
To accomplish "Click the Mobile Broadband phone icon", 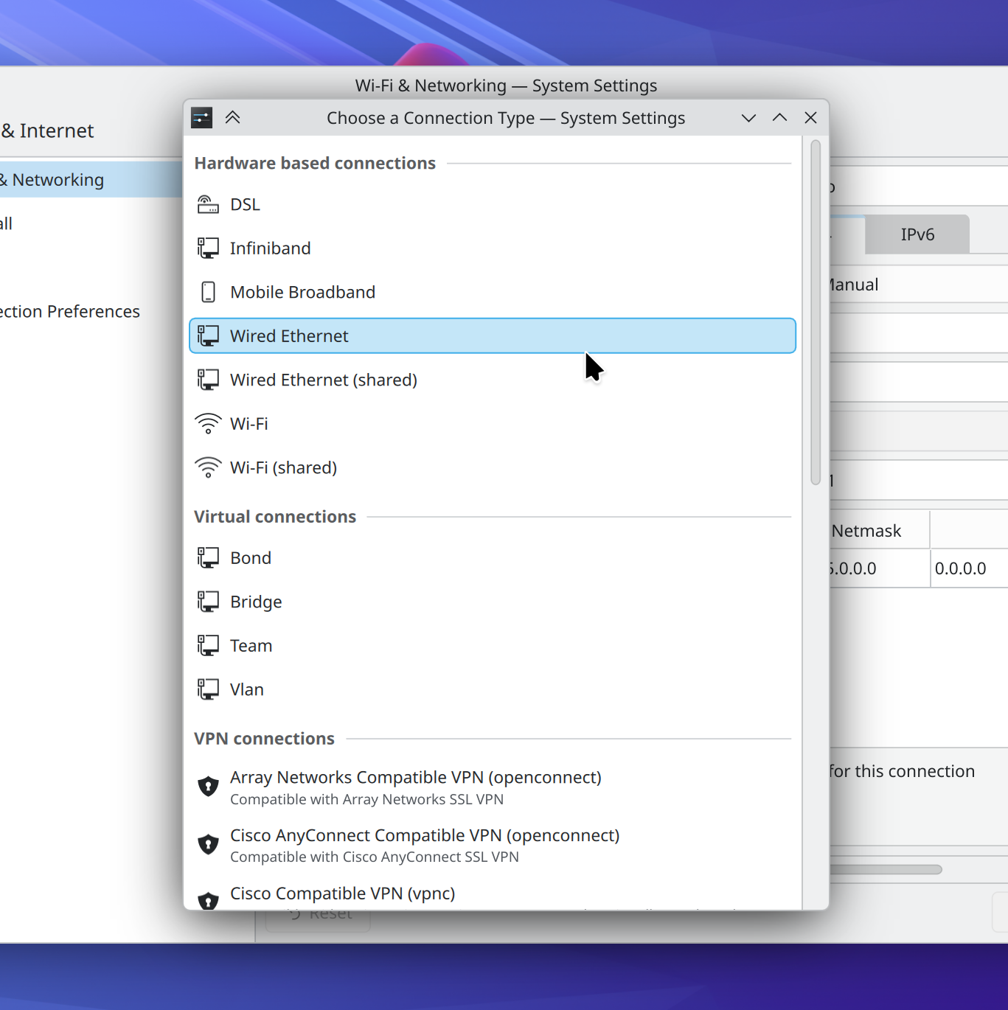I will pyautogui.click(x=208, y=292).
